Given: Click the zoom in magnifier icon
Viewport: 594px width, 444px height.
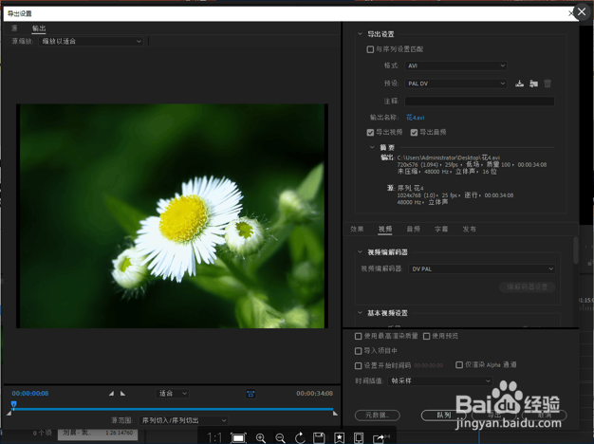Looking at the screenshot, I should coord(261,438).
